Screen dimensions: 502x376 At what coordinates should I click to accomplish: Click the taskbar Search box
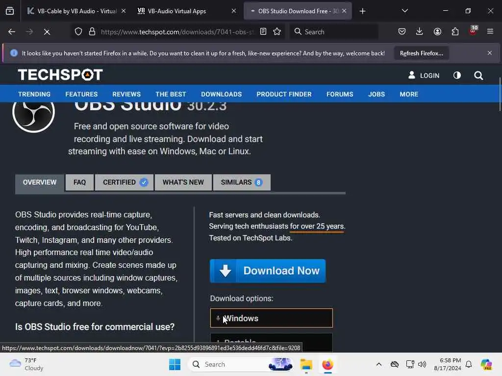coord(241,364)
